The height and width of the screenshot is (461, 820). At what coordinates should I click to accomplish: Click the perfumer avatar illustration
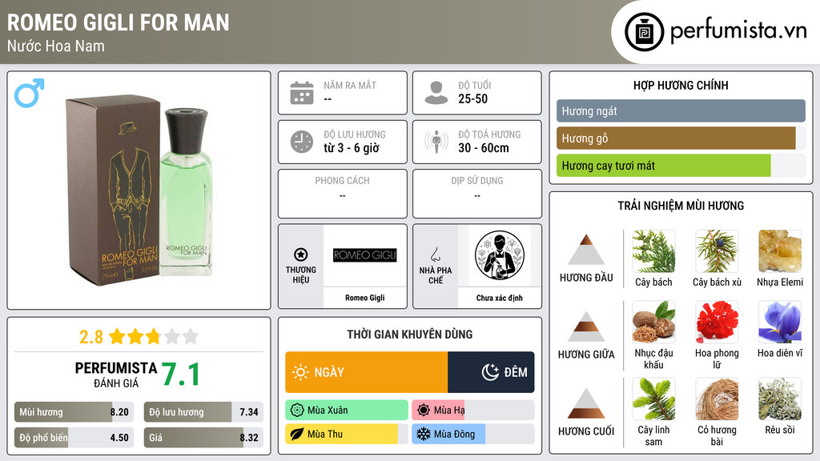pyautogui.click(x=500, y=255)
